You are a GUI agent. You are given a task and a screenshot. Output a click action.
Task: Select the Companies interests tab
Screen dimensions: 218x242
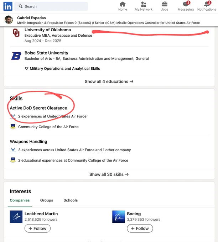click(x=20, y=200)
